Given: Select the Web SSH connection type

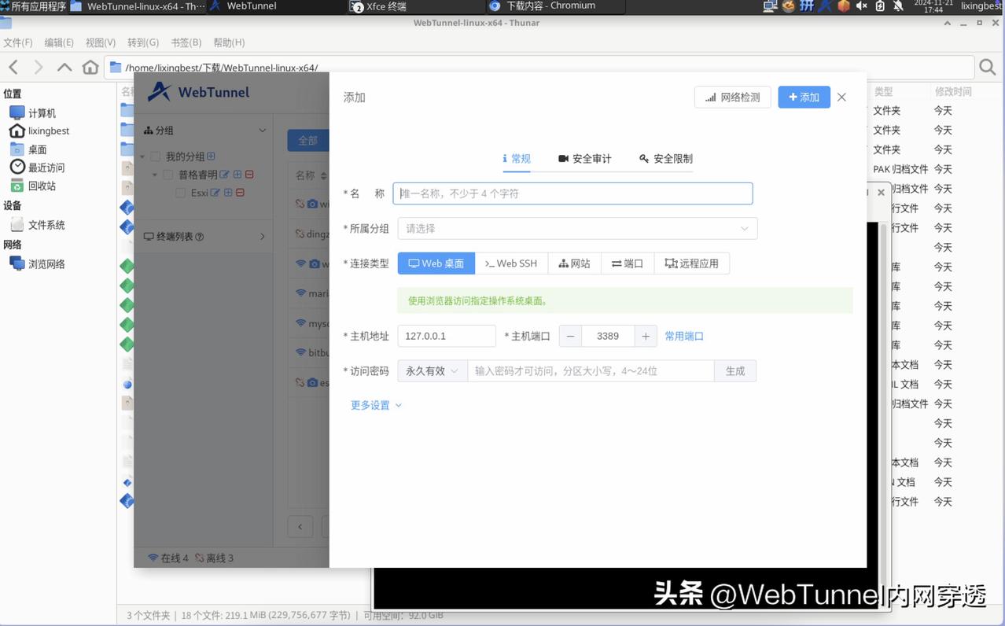Looking at the screenshot, I should (511, 263).
